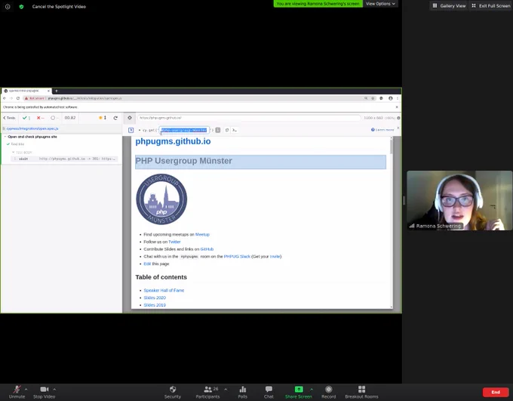Open Breakout Rooms
The height and width of the screenshot is (401, 513).
(x=361, y=392)
